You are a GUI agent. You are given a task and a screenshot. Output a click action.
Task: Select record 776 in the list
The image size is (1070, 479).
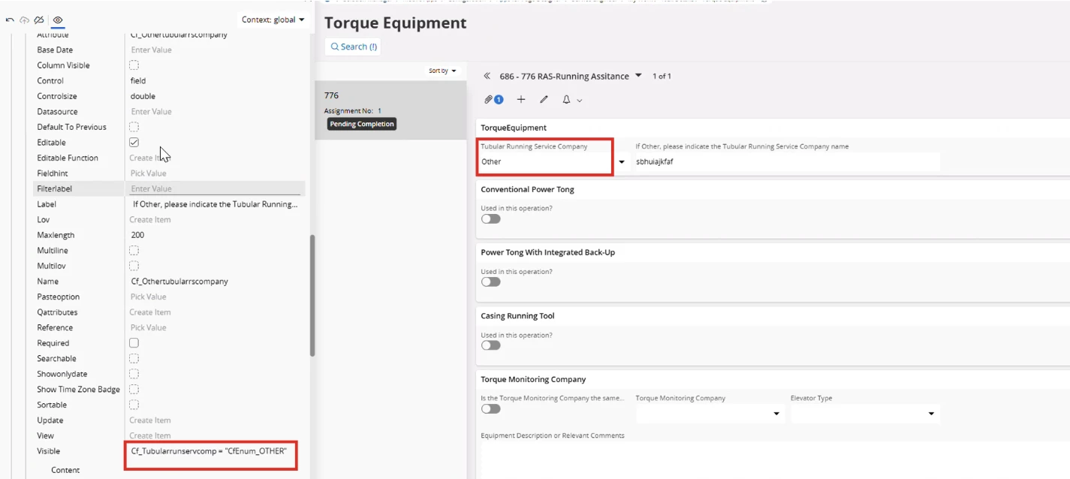click(390, 110)
